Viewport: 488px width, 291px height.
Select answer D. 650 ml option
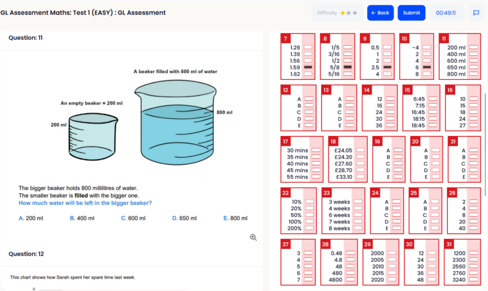[x=184, y=218]
